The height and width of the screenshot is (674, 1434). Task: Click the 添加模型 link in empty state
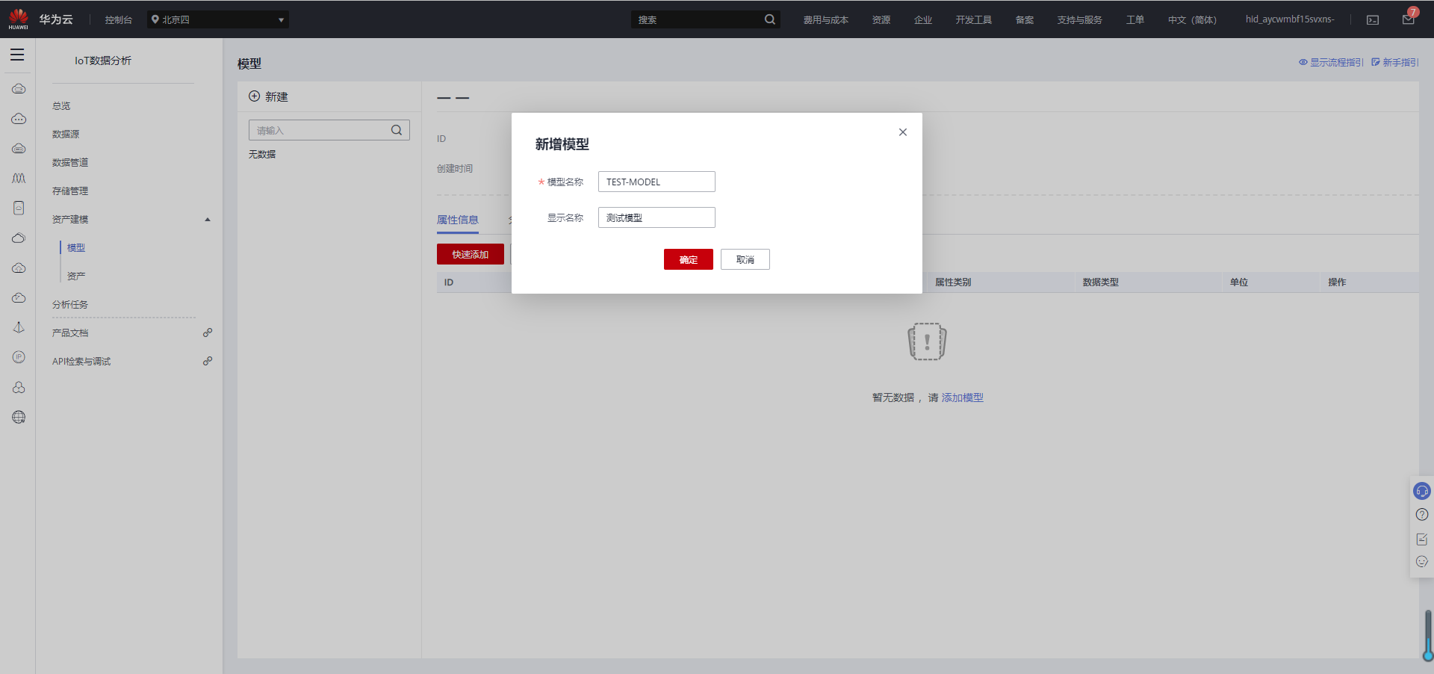[x=963, y=398]
